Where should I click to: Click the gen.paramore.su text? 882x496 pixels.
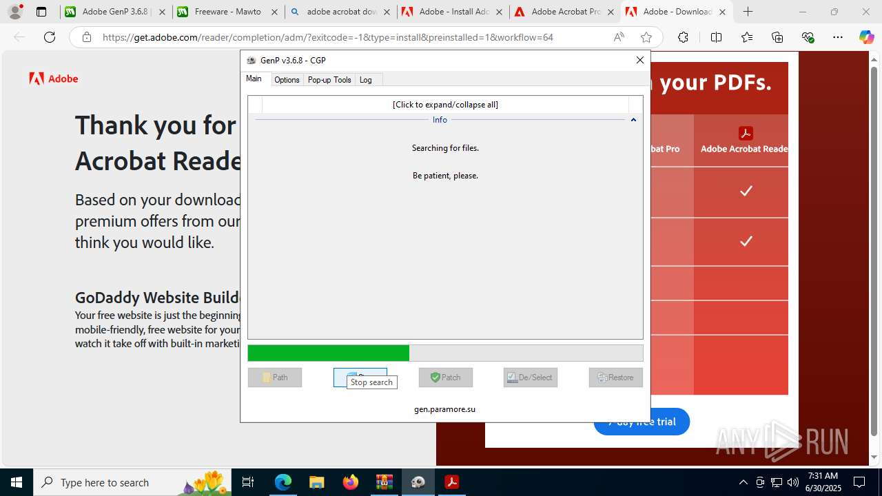[444, 409]
